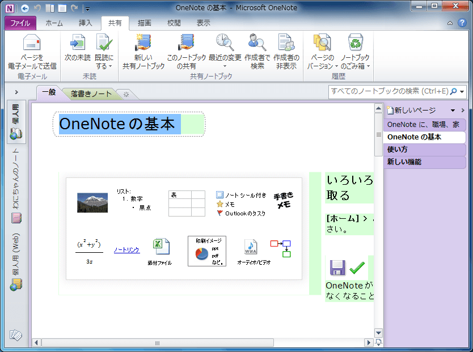Select page OneNote に、職場、家

(424, 125)
